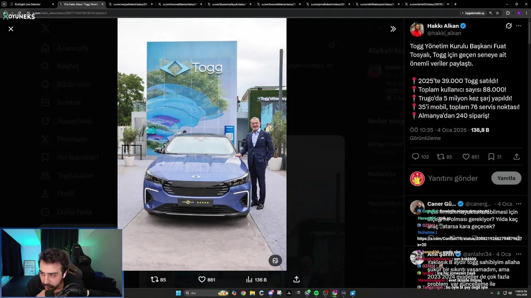Image resolution: width=531 pixels, height=298 pixels.
Task: Open the taskbar clock and date
Action: click(x=521, y=293)
